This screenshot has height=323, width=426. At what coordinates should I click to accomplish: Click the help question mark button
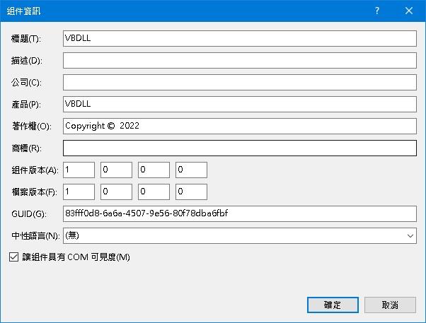pos(377,11)
